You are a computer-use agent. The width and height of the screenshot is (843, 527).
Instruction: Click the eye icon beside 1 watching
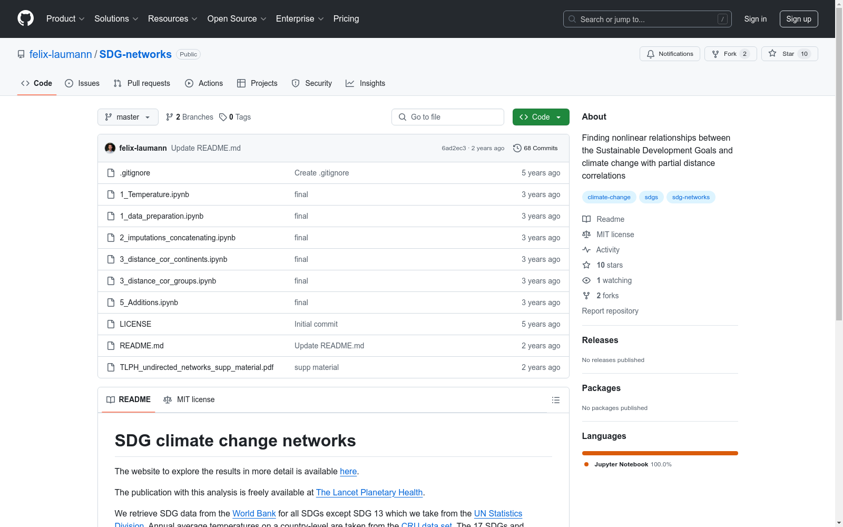(x=586, y=280)
